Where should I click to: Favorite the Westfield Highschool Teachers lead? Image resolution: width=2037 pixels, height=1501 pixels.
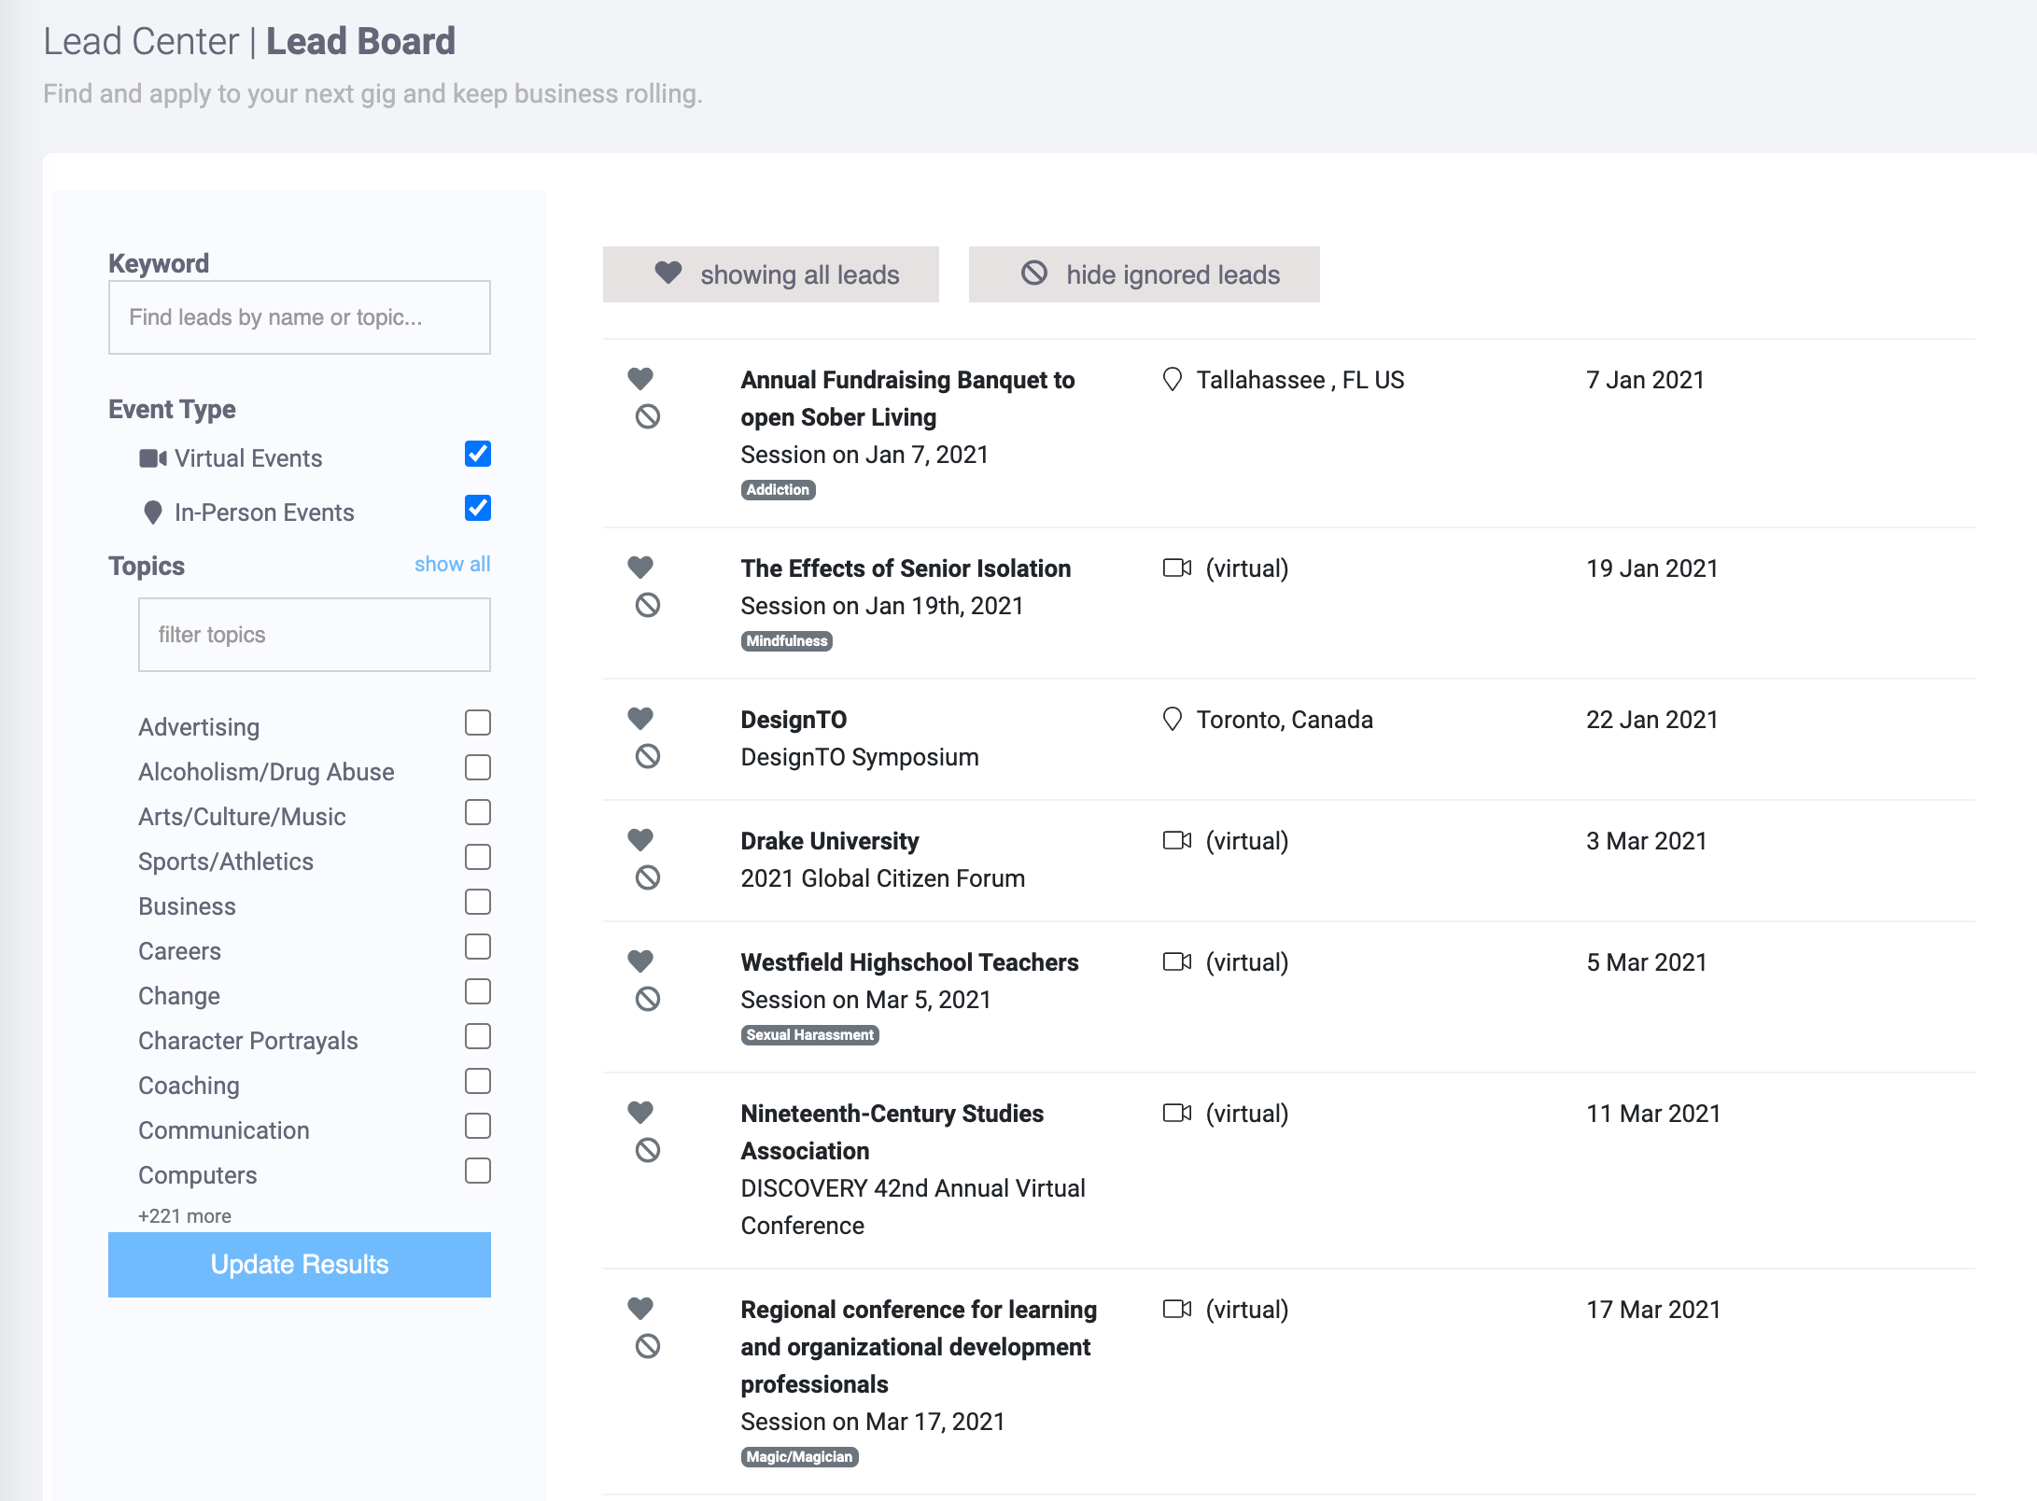(x=640, y=961)
